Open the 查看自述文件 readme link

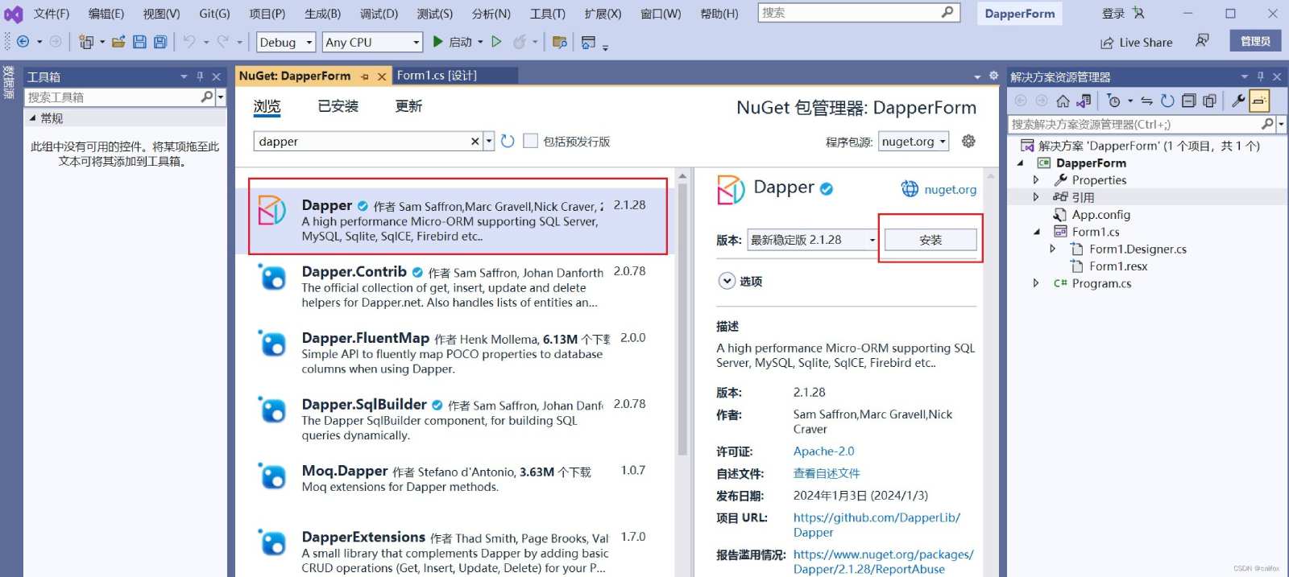827,473
